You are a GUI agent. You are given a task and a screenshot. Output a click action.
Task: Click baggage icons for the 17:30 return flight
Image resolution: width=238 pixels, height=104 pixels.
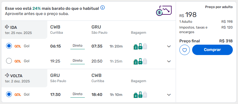[140, 95]
